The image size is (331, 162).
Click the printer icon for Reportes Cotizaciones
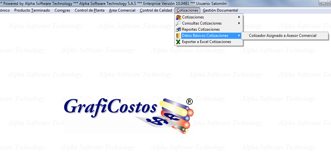(x=178, y=29)
